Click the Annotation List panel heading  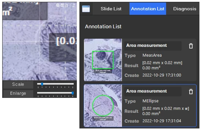103,27
